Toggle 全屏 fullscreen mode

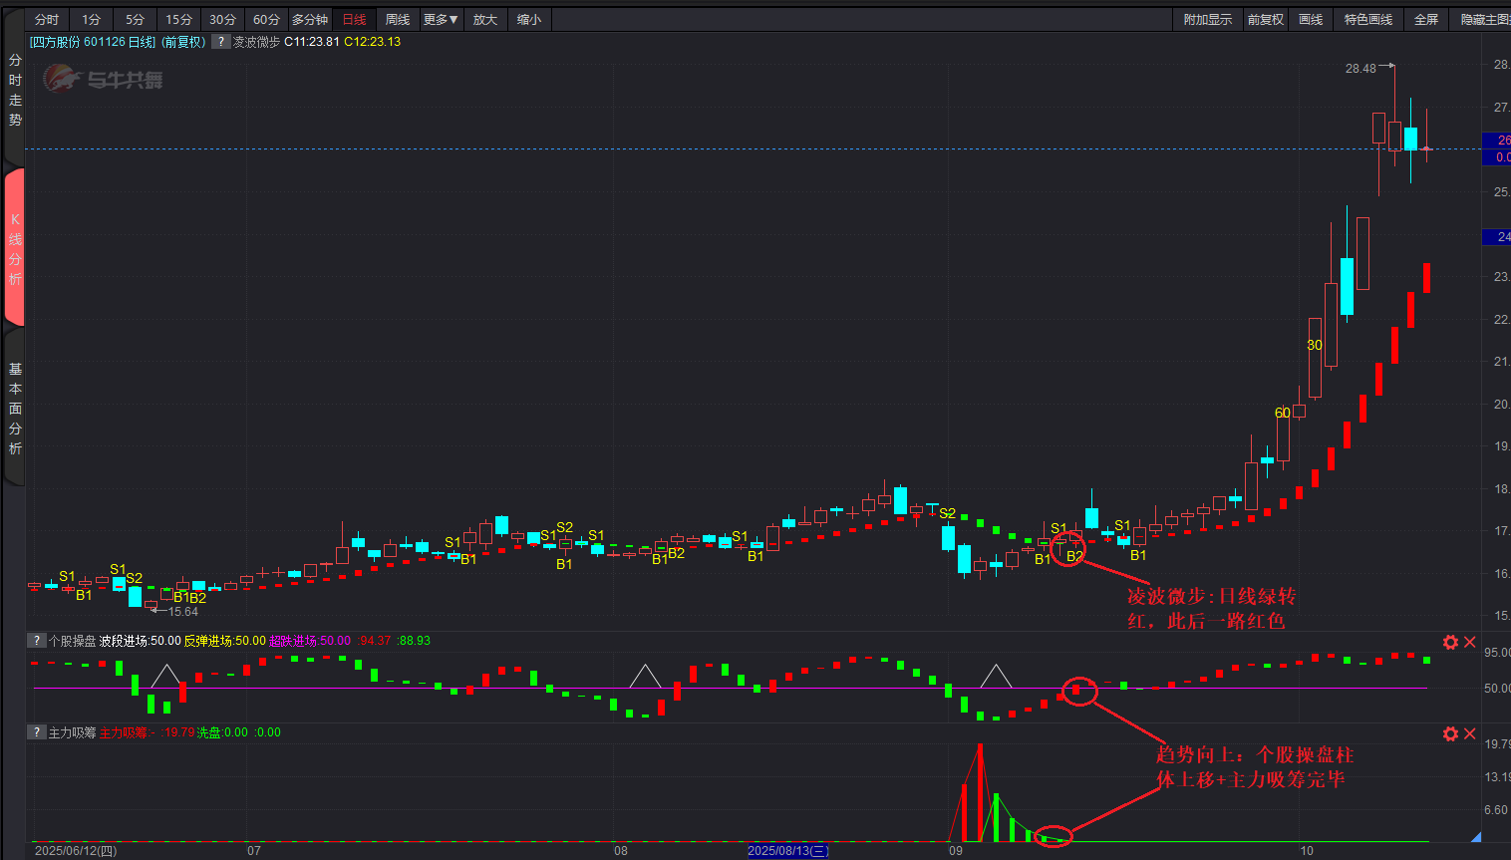tap(1425, 20)
